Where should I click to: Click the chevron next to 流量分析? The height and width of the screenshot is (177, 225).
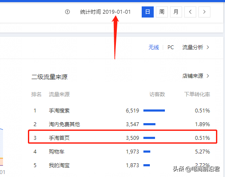click(208, 47)
